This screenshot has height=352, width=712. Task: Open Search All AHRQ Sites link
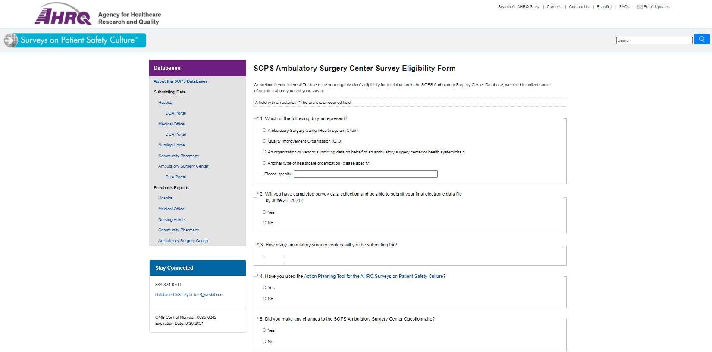[x=518, y=7]
